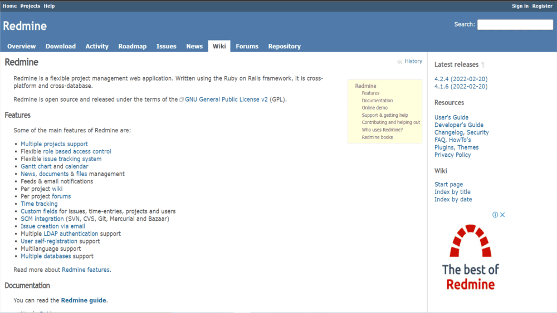Select the Issues tab
The width and height of the screenshot is (557, 313).
click(166, 47)
